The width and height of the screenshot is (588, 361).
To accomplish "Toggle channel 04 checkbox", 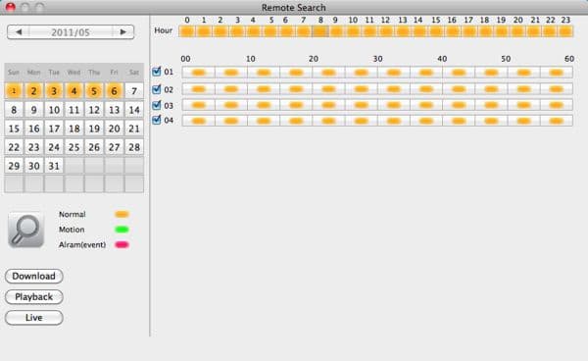I will point(157,120).
